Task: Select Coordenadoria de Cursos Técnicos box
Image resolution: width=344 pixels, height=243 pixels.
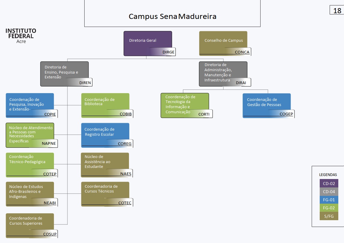Action: click(x=105, y=194)
